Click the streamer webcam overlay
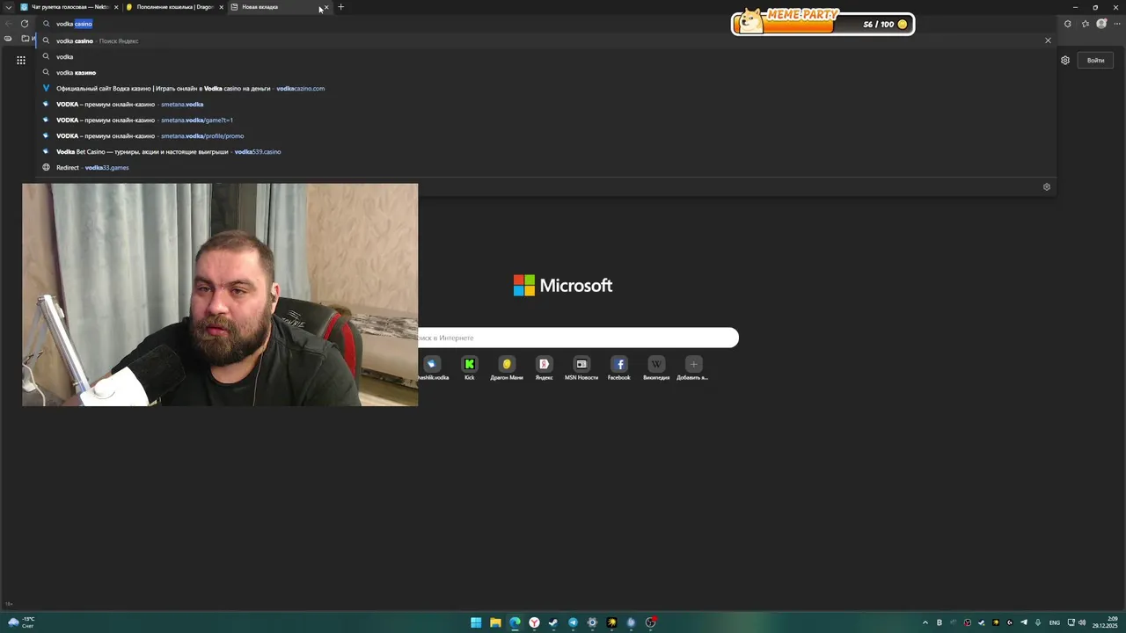This screenshot has height=633, width=1126. click(x=220, y=295)
